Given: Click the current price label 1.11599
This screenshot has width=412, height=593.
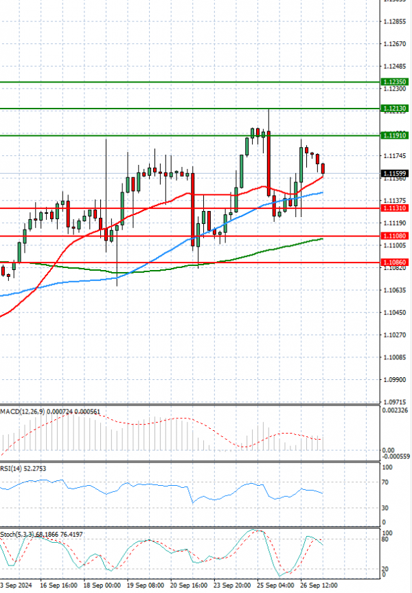Looking at the screenshot, I should tap(395, 174).
